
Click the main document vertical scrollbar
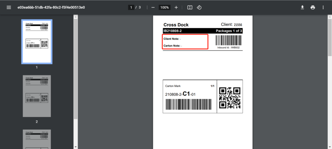click(x=330, y=39)
